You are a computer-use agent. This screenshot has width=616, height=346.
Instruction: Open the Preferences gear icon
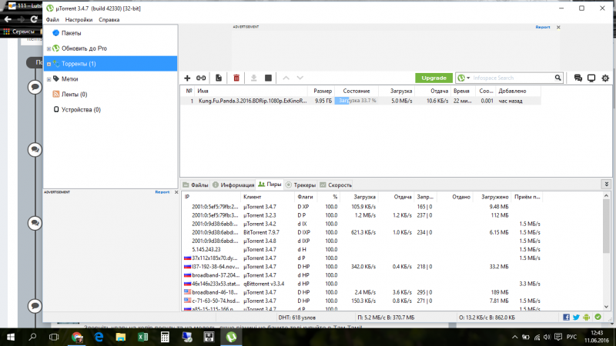605,78
